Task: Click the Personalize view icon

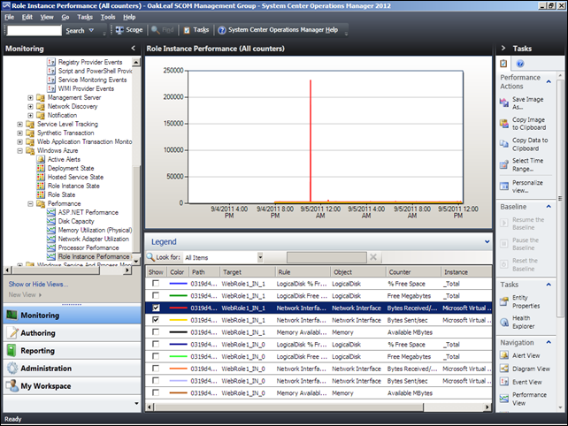Action: [x=504, y=186]
